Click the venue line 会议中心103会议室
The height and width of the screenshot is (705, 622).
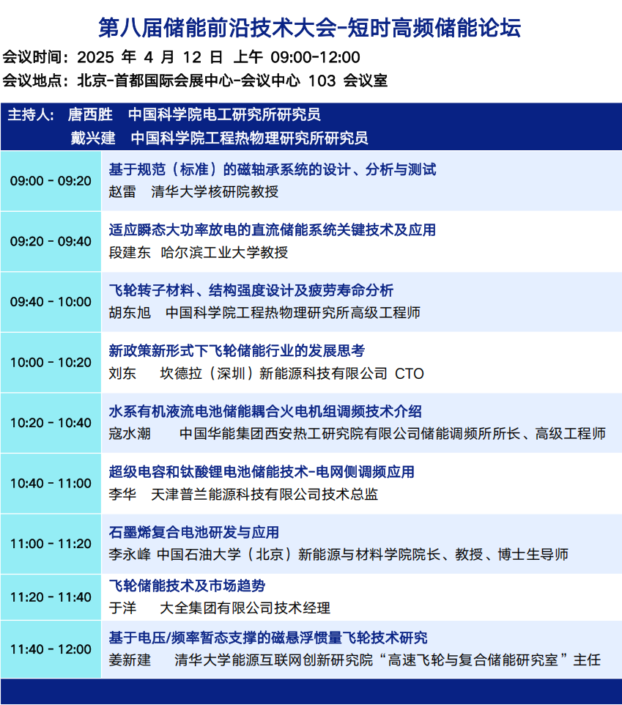[x=196, y=81]
